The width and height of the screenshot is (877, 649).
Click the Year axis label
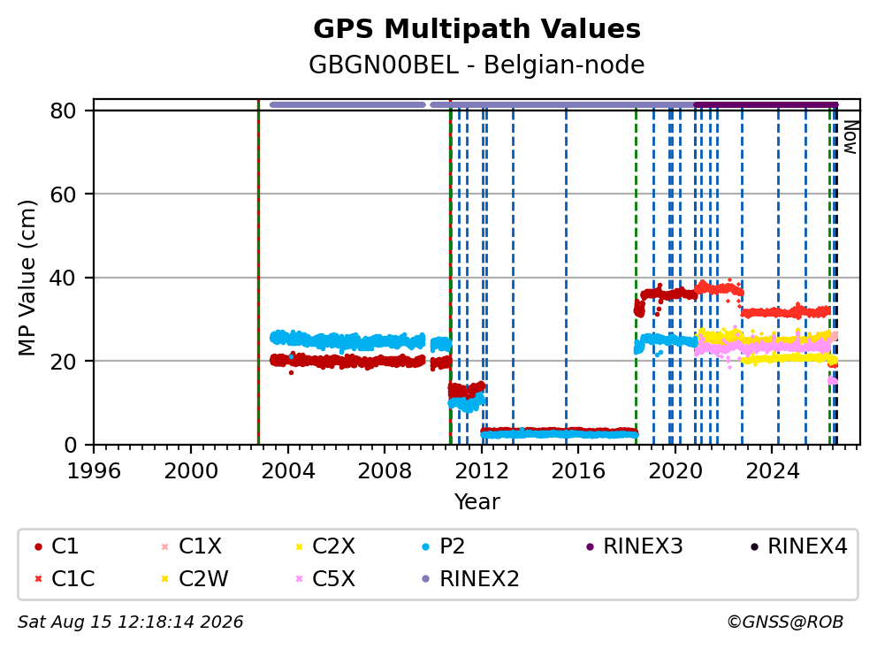[477, 501]
